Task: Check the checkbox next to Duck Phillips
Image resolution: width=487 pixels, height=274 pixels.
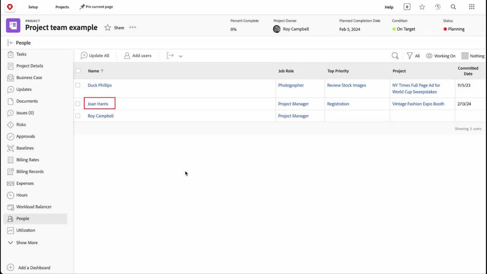Action: coord(78,85)
